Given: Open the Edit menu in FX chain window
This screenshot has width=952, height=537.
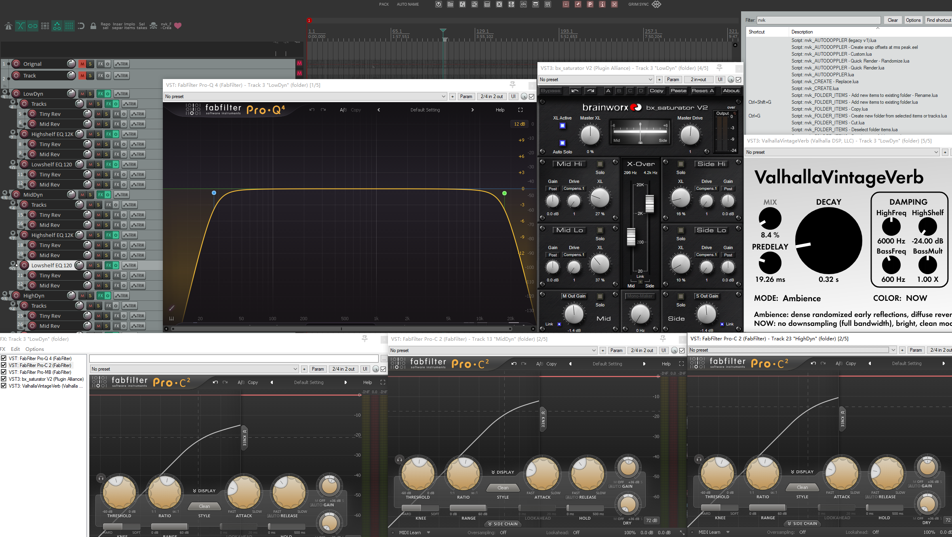Looking at the screenshot, I should (x=15, y=349).
